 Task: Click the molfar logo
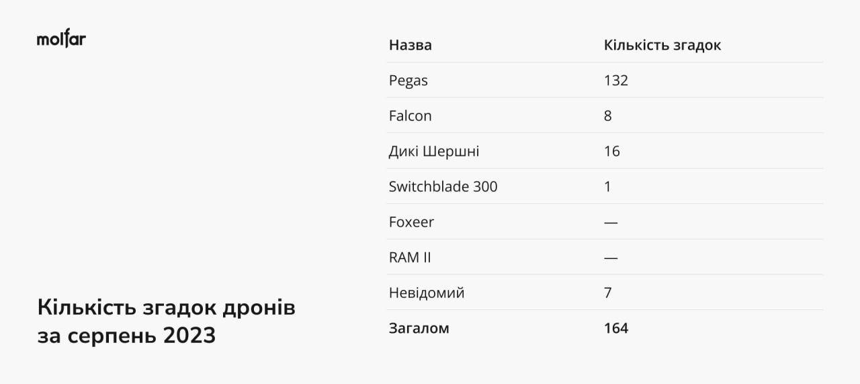click(61, 39)
